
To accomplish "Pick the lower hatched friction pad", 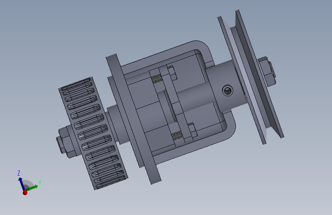I will tap(177, 136).
